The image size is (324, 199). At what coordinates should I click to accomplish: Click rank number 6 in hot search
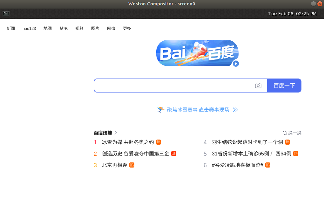tap(205, 165)
